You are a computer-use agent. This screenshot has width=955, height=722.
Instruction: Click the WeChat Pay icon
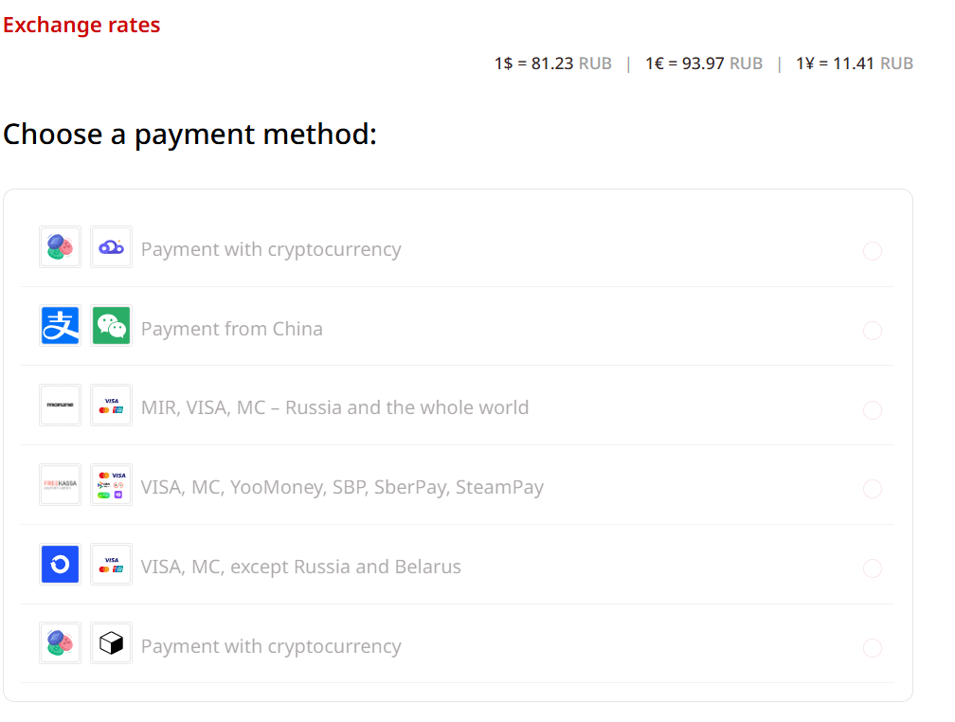click(x=111, y=326)
